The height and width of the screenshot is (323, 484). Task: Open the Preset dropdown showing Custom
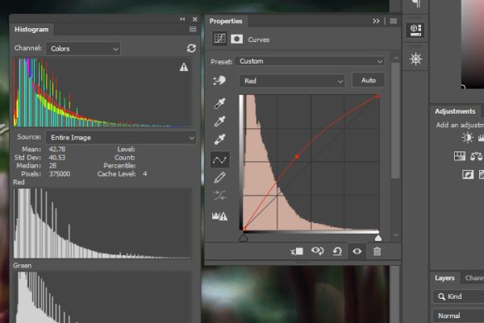(310, 61)
